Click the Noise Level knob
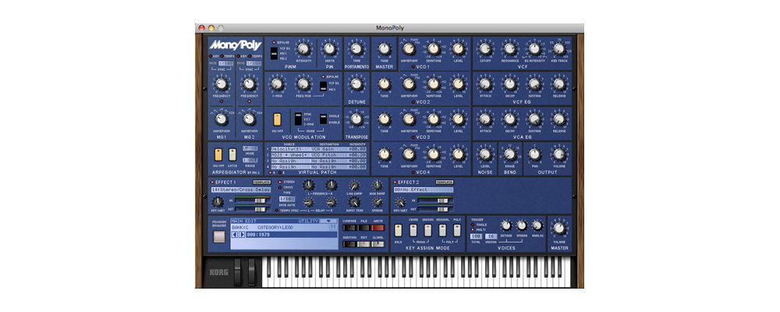The height and width of the screenshot is (312, 780). pos(485,154)
